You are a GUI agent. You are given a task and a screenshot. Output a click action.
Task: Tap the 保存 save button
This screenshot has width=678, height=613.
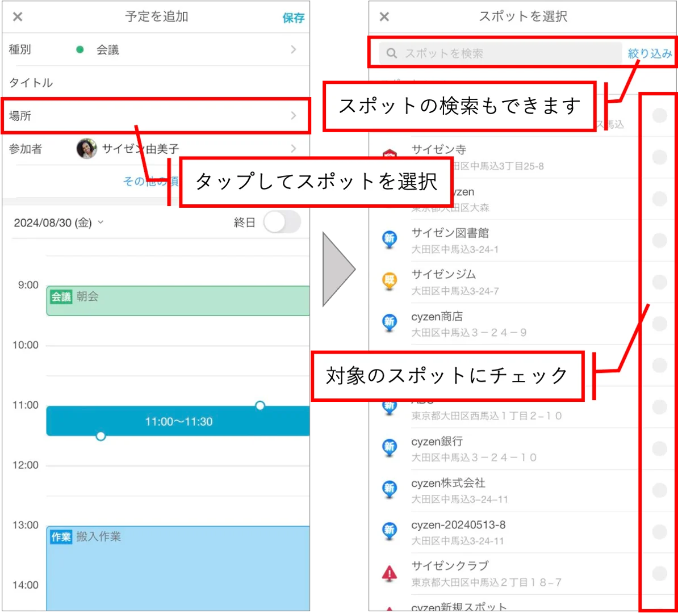[x=294, y=18]
